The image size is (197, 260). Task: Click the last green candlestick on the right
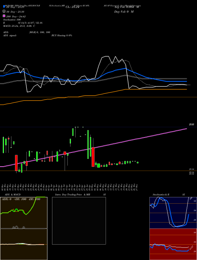(138, 162)
